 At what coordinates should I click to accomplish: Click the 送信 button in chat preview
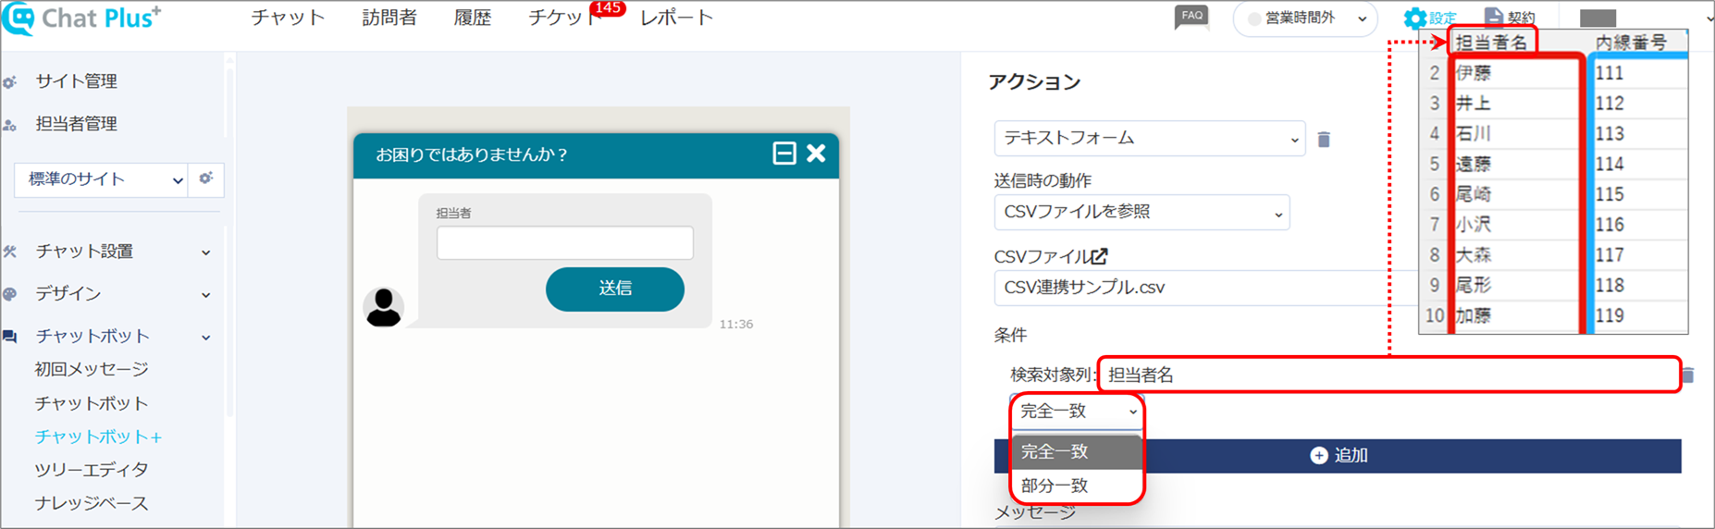tap(615, 289)
